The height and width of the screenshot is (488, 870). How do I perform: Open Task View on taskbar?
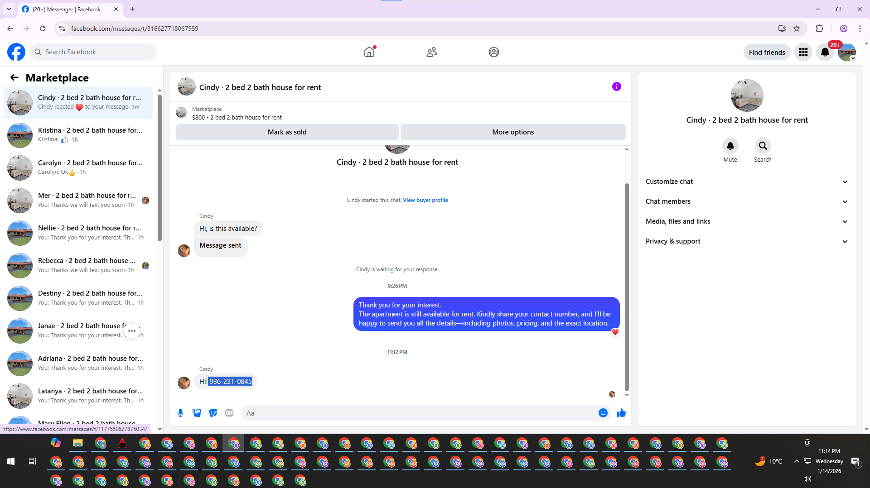click(x=33, y=461)
